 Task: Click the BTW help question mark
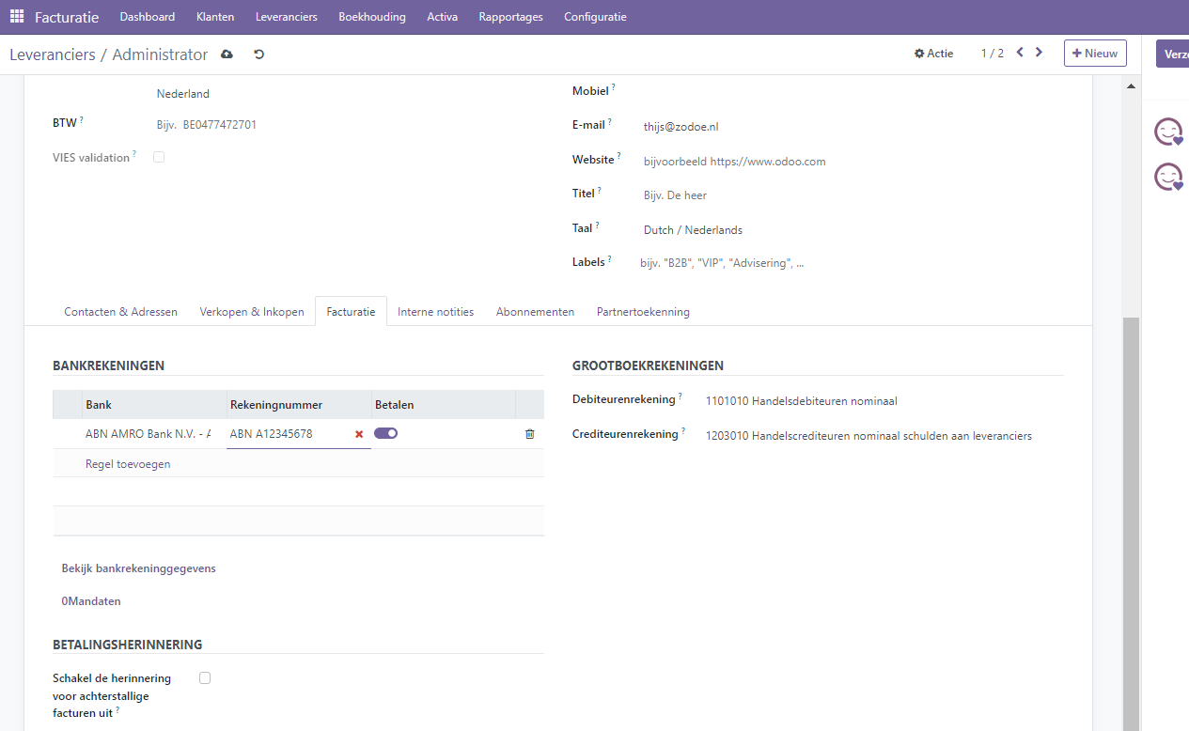pos(82,119)
